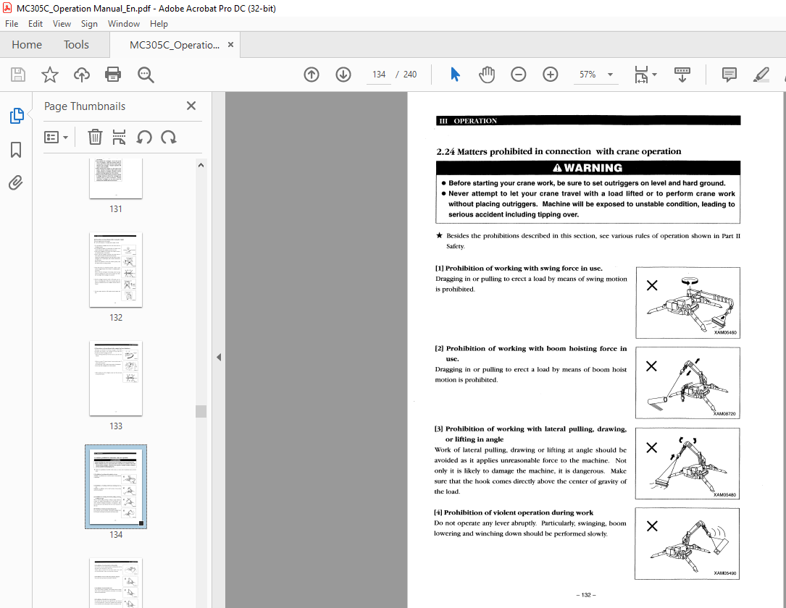Select page 132 thumbnail

116,269
